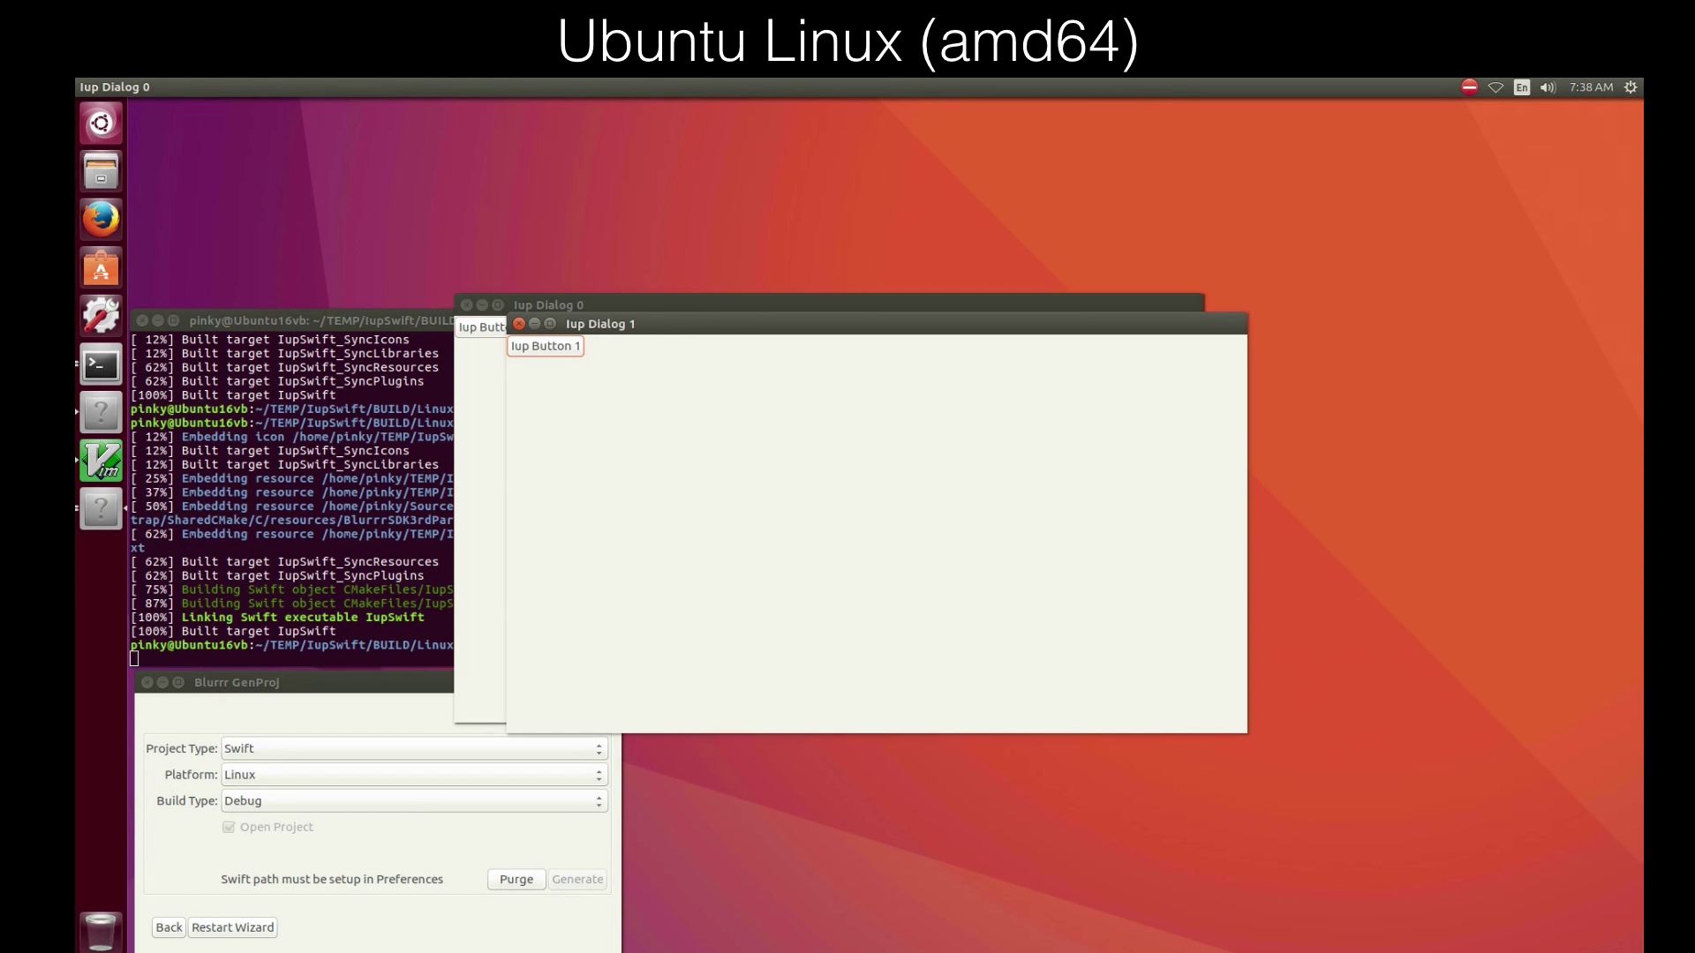The width and height of the screenshot is (1695, 953).
Task: Expand the Project Type dropdown
Action: coord(413,748)
